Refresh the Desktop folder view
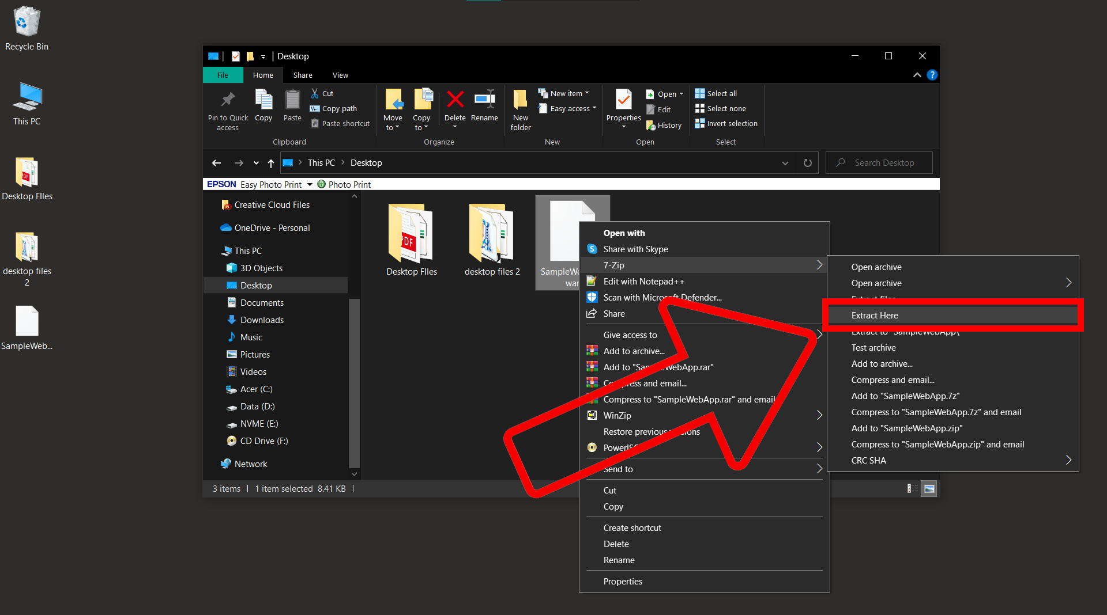Viewport: 1107px width, 615px height. point(807,163)
